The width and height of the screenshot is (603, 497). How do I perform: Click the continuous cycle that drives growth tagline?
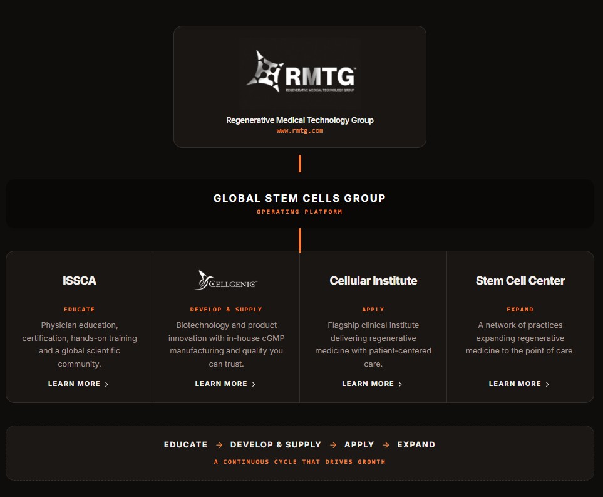pyautogui.click(x=299, y=461)
